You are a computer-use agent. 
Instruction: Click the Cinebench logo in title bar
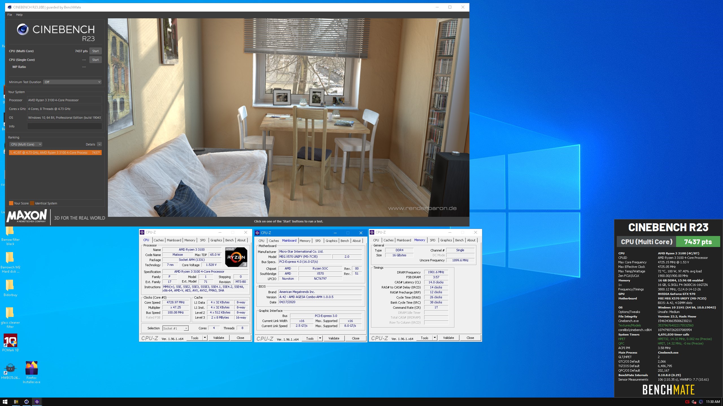[x=10, y=7]
